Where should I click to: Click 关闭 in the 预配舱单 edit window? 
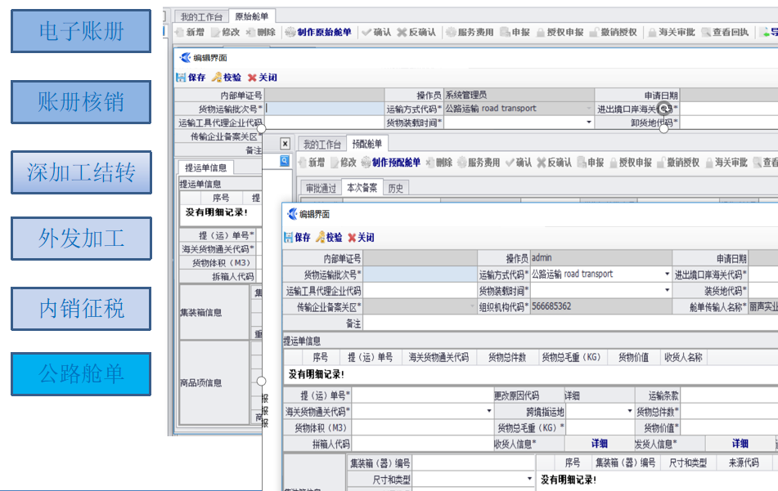pos(362,237)
